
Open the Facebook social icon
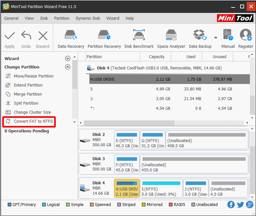coord(231,205)
